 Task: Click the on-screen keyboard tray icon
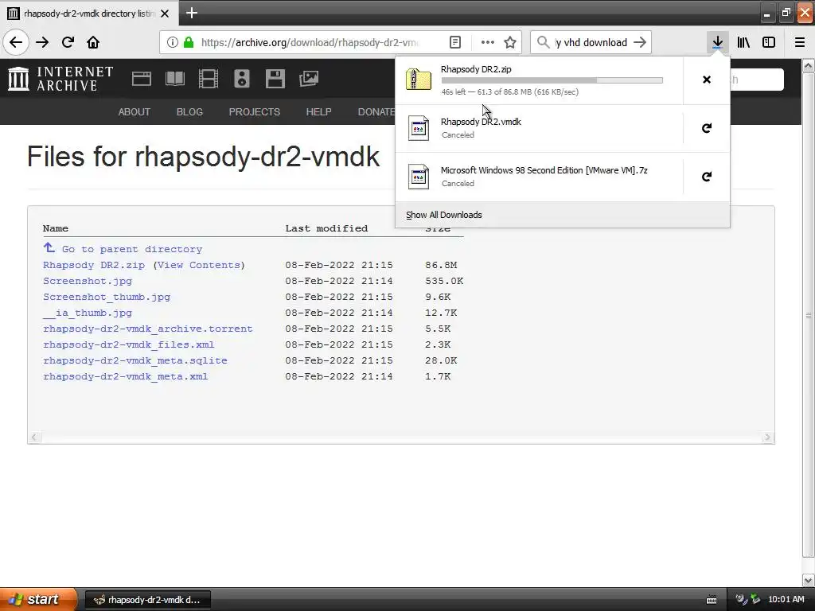click(712, 600)
